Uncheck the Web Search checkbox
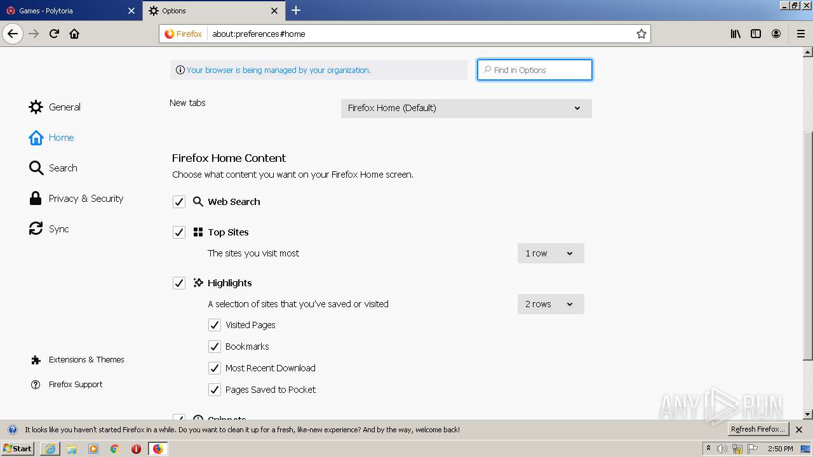 point(179,202)
